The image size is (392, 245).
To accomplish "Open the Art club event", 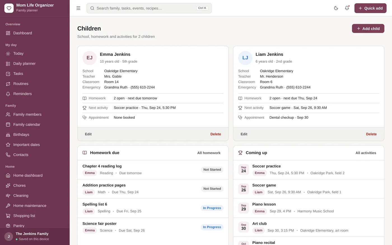I will pyautogui.click(x=309, y=227).
